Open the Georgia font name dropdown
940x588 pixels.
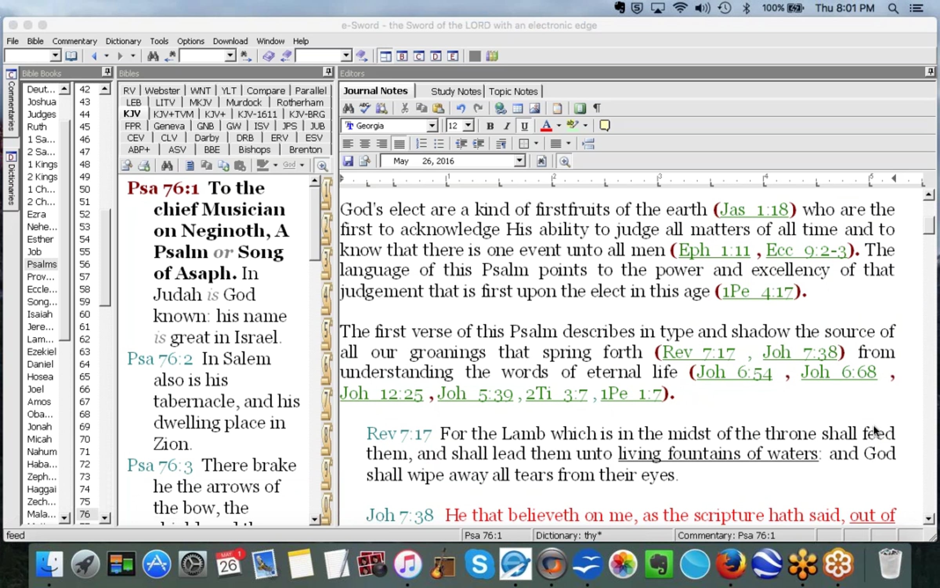[x=432, y=126]
